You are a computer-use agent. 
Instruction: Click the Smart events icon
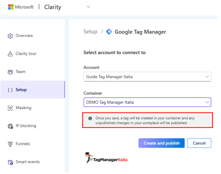coord(10,162)
